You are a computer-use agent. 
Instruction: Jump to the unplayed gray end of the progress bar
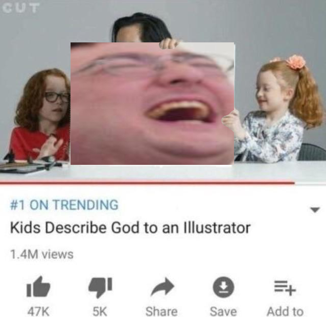tap(310, 183)
